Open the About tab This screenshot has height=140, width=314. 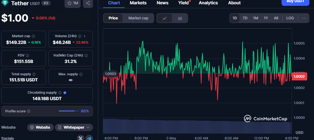coord(234,3)
